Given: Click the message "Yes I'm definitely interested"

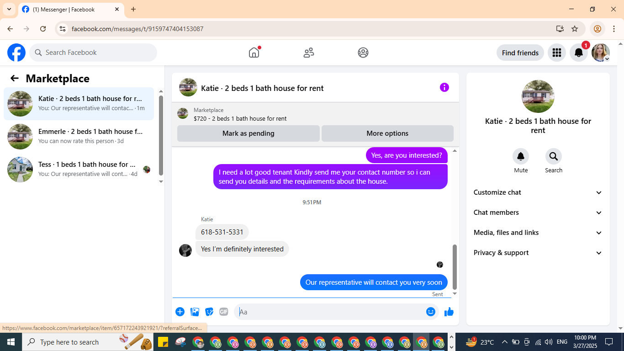Looking at the screenshot, I should pyautogui.click(x=242, y=249).
